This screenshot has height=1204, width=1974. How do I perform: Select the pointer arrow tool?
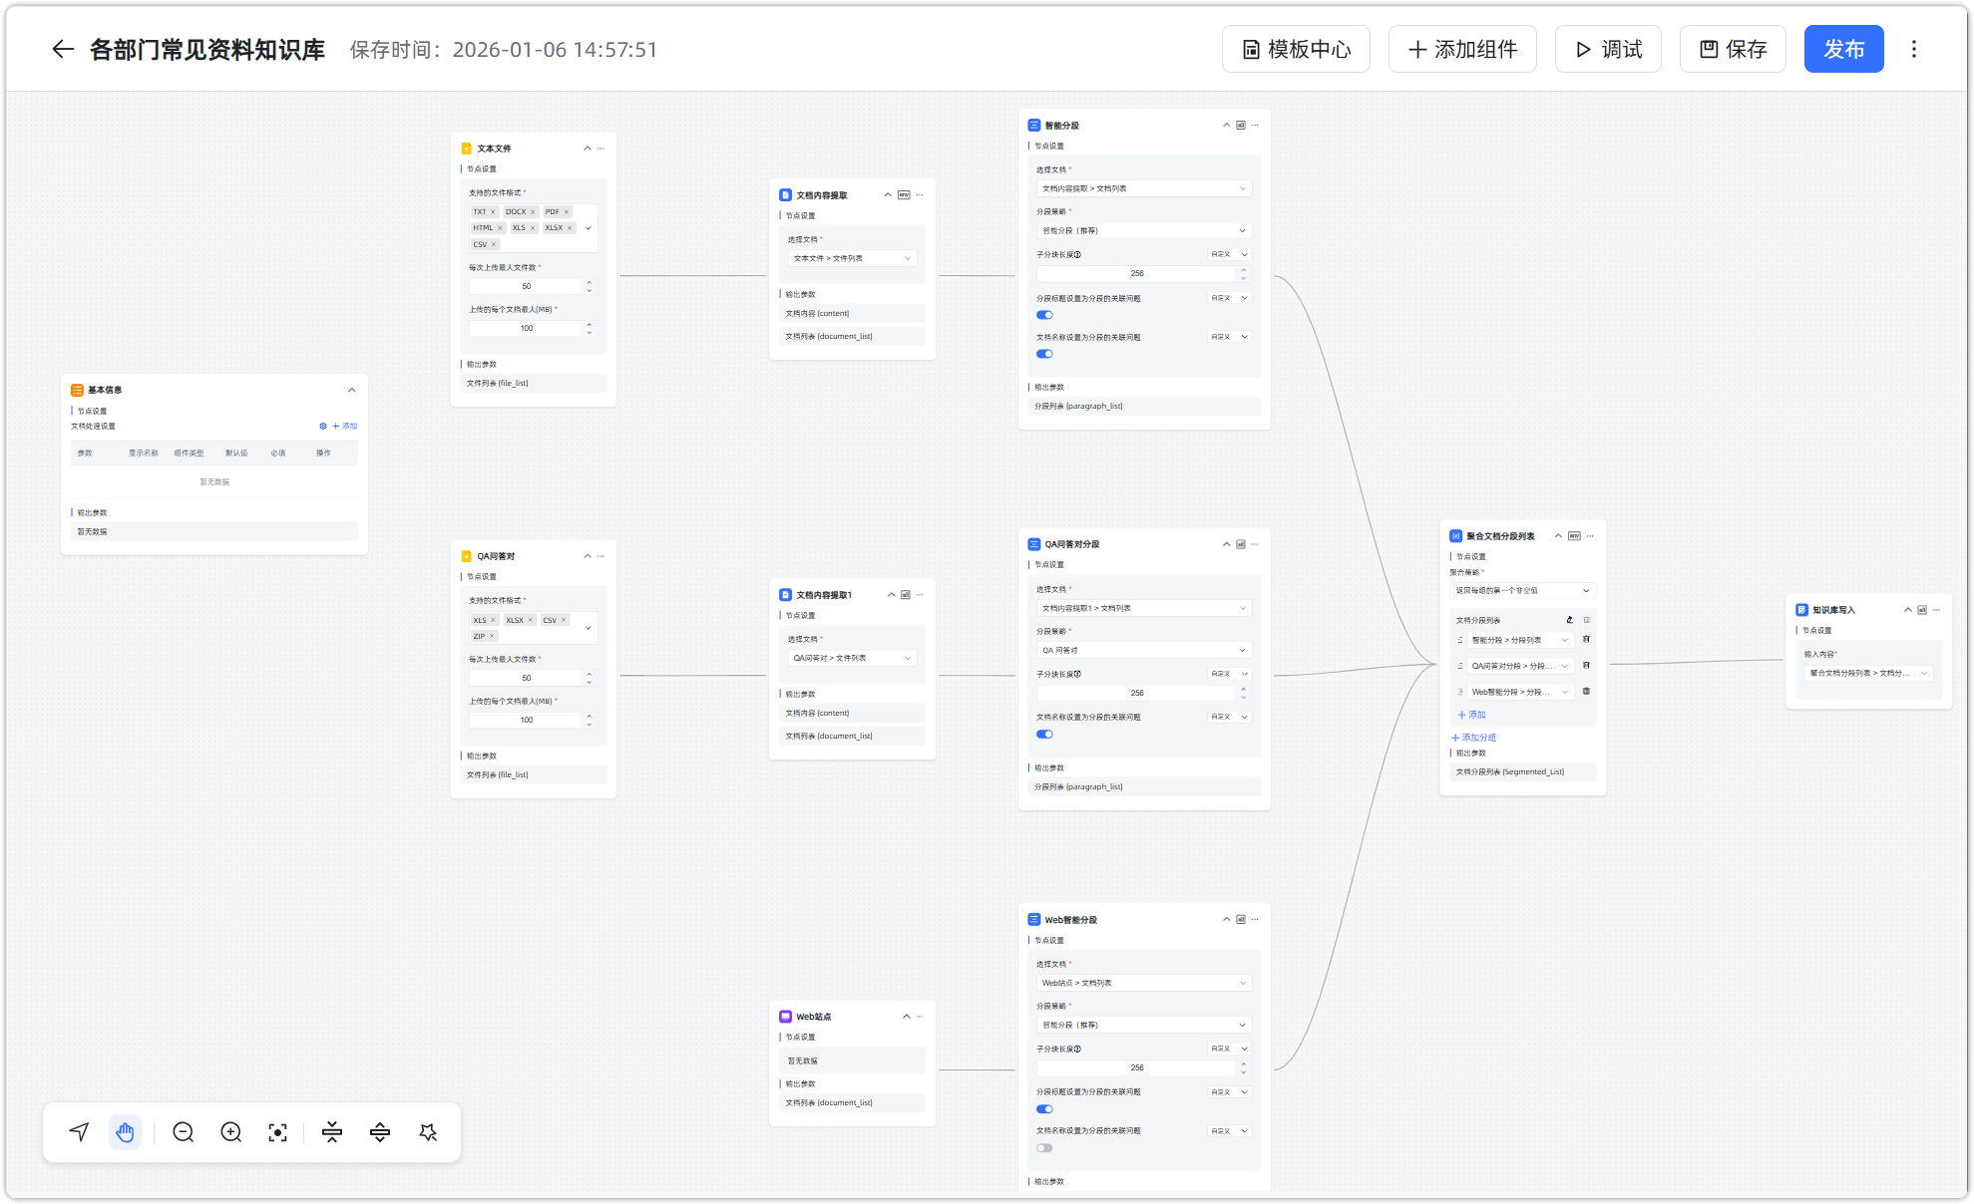tap(79, 1132)
